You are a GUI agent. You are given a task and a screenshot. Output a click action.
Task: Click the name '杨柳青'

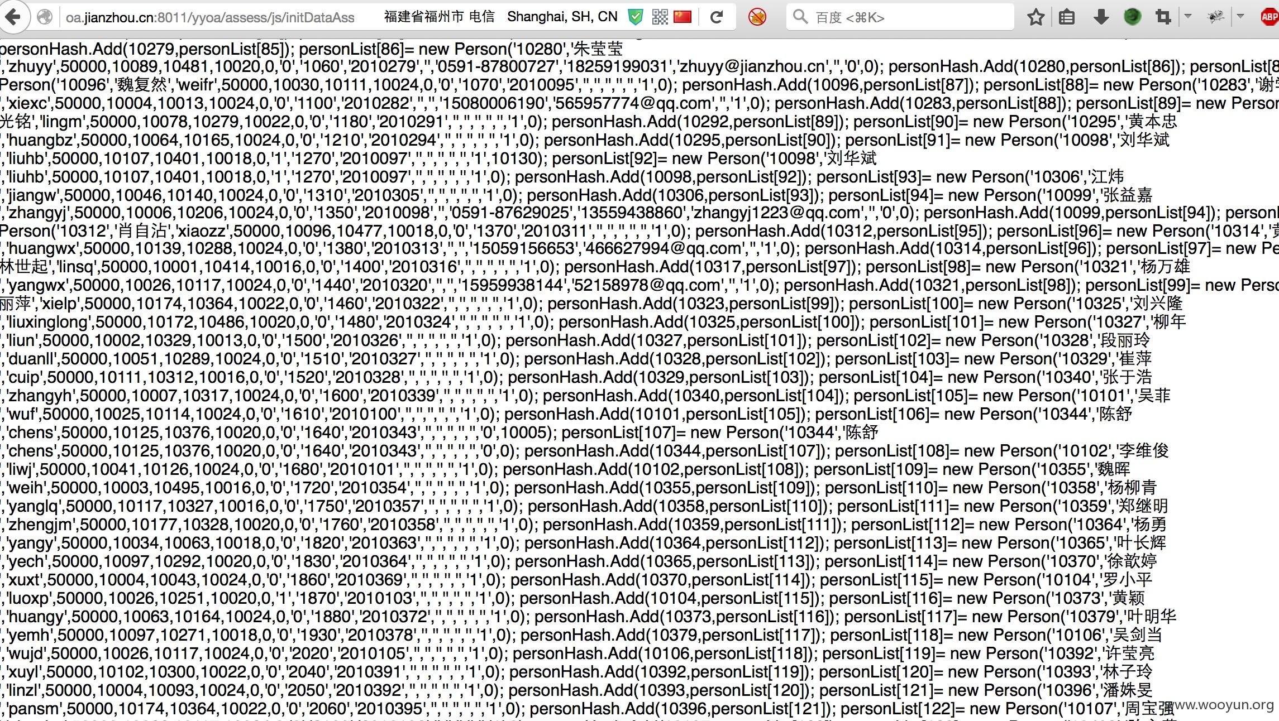click(x=1132, y=487)
